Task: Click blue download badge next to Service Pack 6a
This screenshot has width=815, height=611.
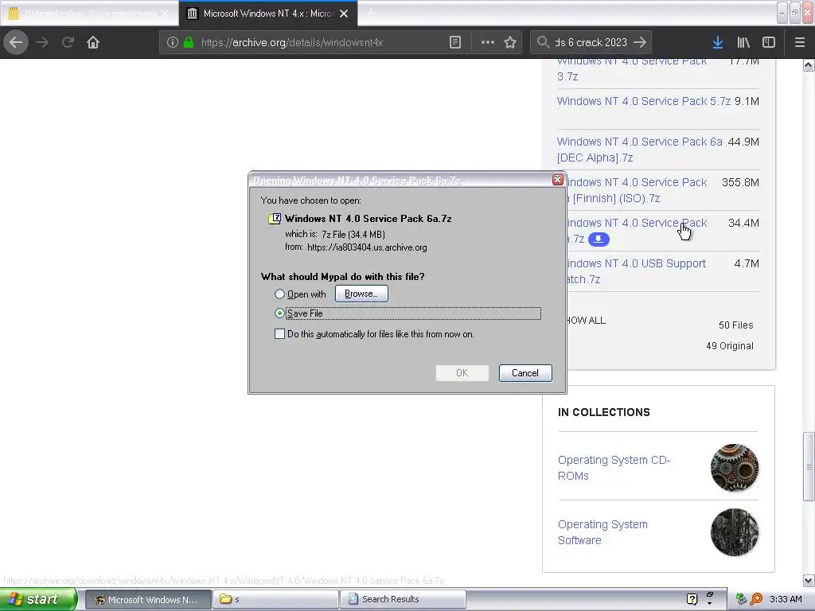Action: pos(599,239)
